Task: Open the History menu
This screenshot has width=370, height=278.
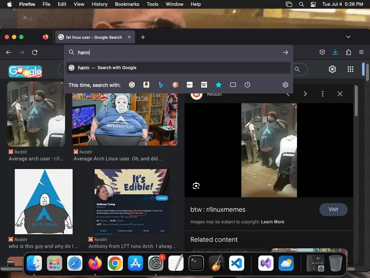Action: pos(99,4)
